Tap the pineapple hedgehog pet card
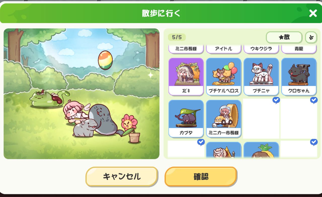Image resolution: width=322 pixels, height=197 pixels. 261,150
